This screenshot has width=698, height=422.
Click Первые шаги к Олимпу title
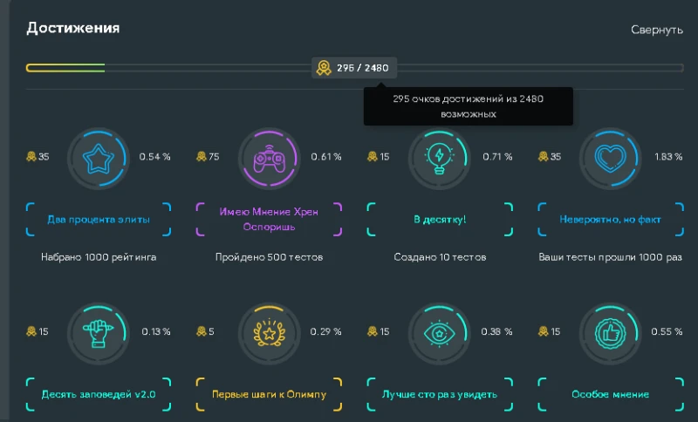coord(269,394)
